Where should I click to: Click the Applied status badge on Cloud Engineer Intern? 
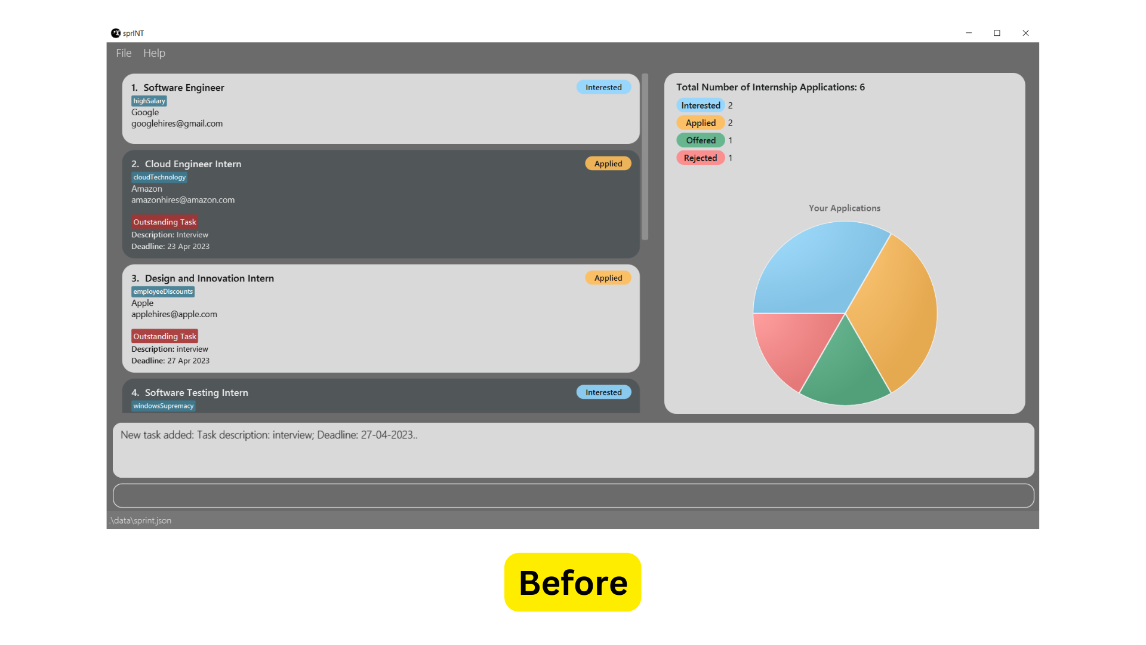pos(608,163)
